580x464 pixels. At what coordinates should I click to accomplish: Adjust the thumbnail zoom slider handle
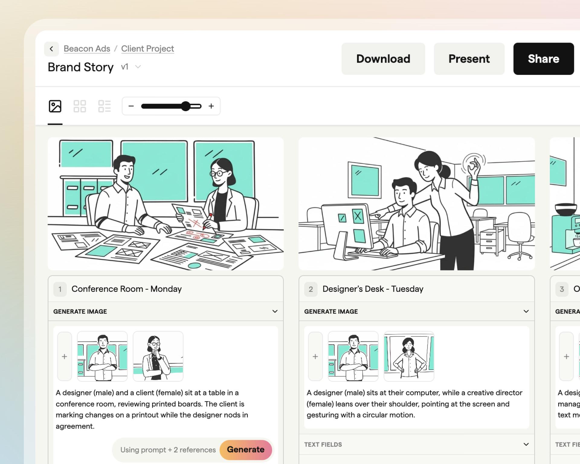[186, 106]
